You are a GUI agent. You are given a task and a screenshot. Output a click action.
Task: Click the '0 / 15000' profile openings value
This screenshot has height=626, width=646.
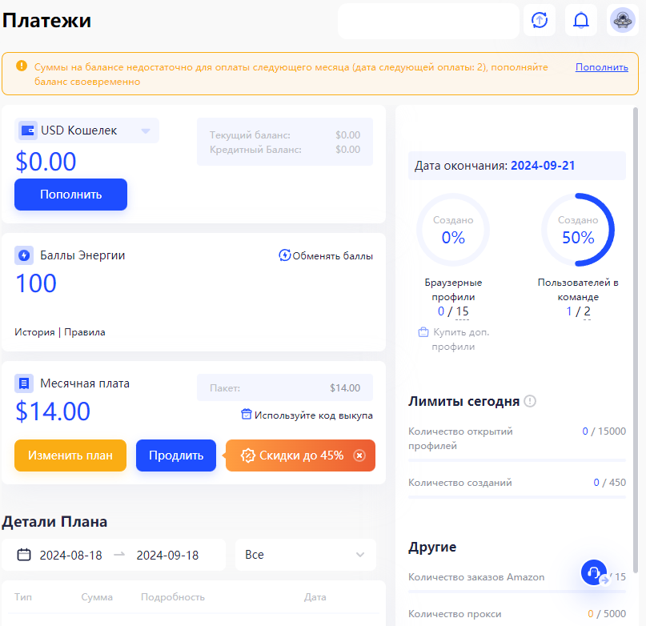pyautogui.click(x=604, y=431)
